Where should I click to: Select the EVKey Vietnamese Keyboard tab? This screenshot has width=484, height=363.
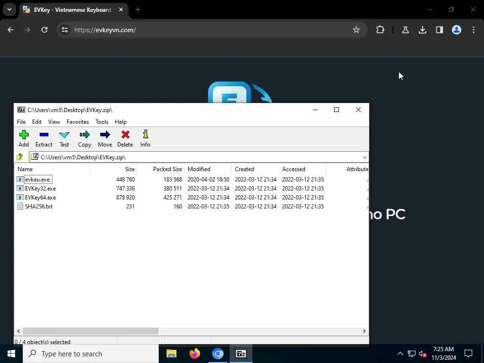click(73, 10)
